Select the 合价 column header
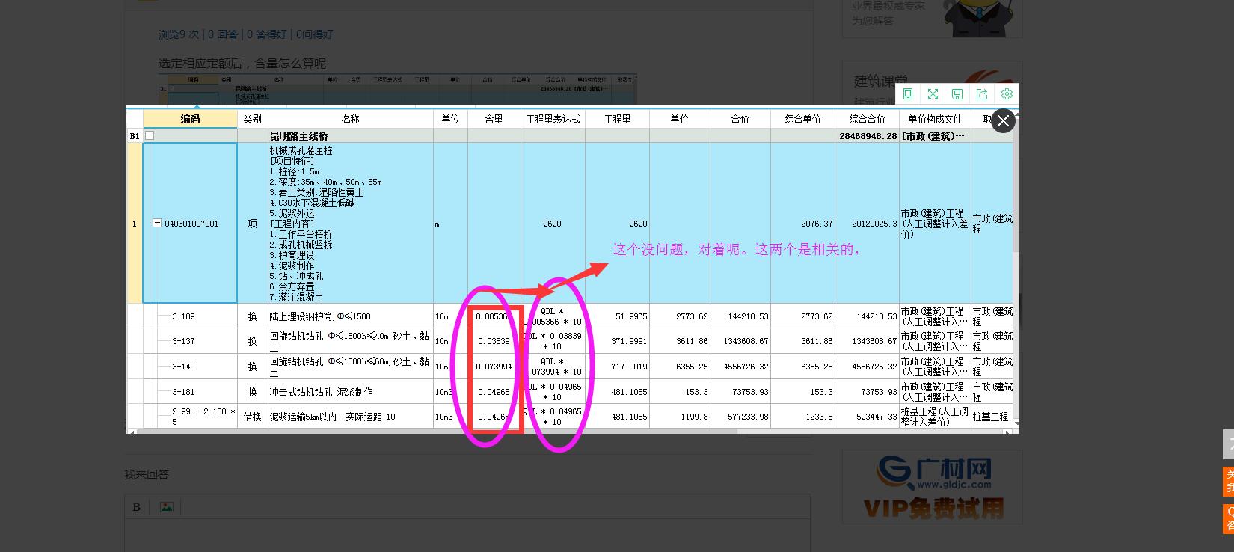The height and width of the screenshot is (552, 1234). (740, 119)
